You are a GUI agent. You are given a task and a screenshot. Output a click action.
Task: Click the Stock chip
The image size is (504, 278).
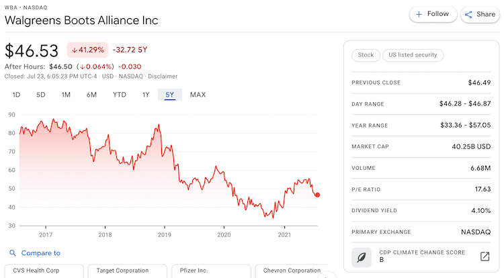pos(366,55)
